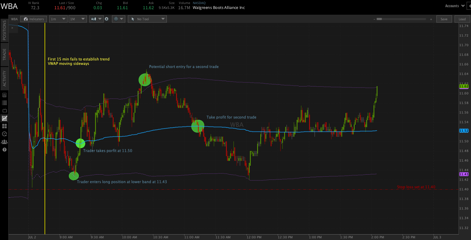Click the Save chart button

pyautogui.click(x=444, y=19)
